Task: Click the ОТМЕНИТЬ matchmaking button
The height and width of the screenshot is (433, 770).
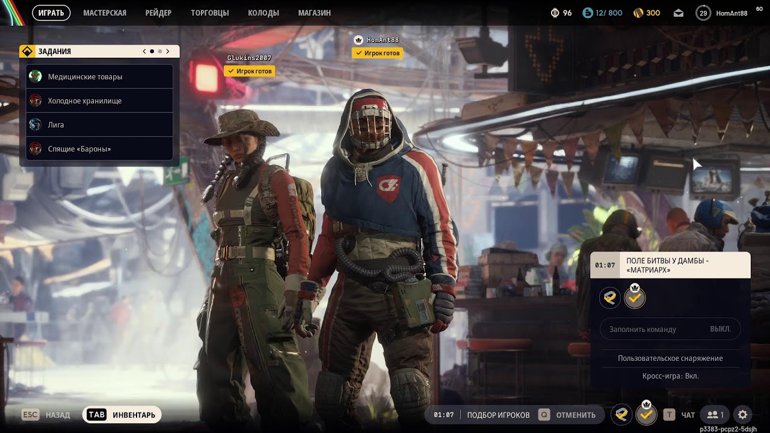Action: pos(576,414)
